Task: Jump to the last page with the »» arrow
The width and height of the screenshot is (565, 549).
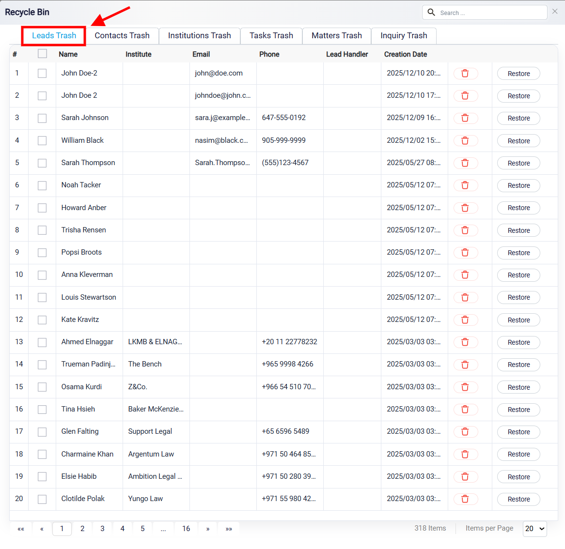Action: [x=229, y=529]
